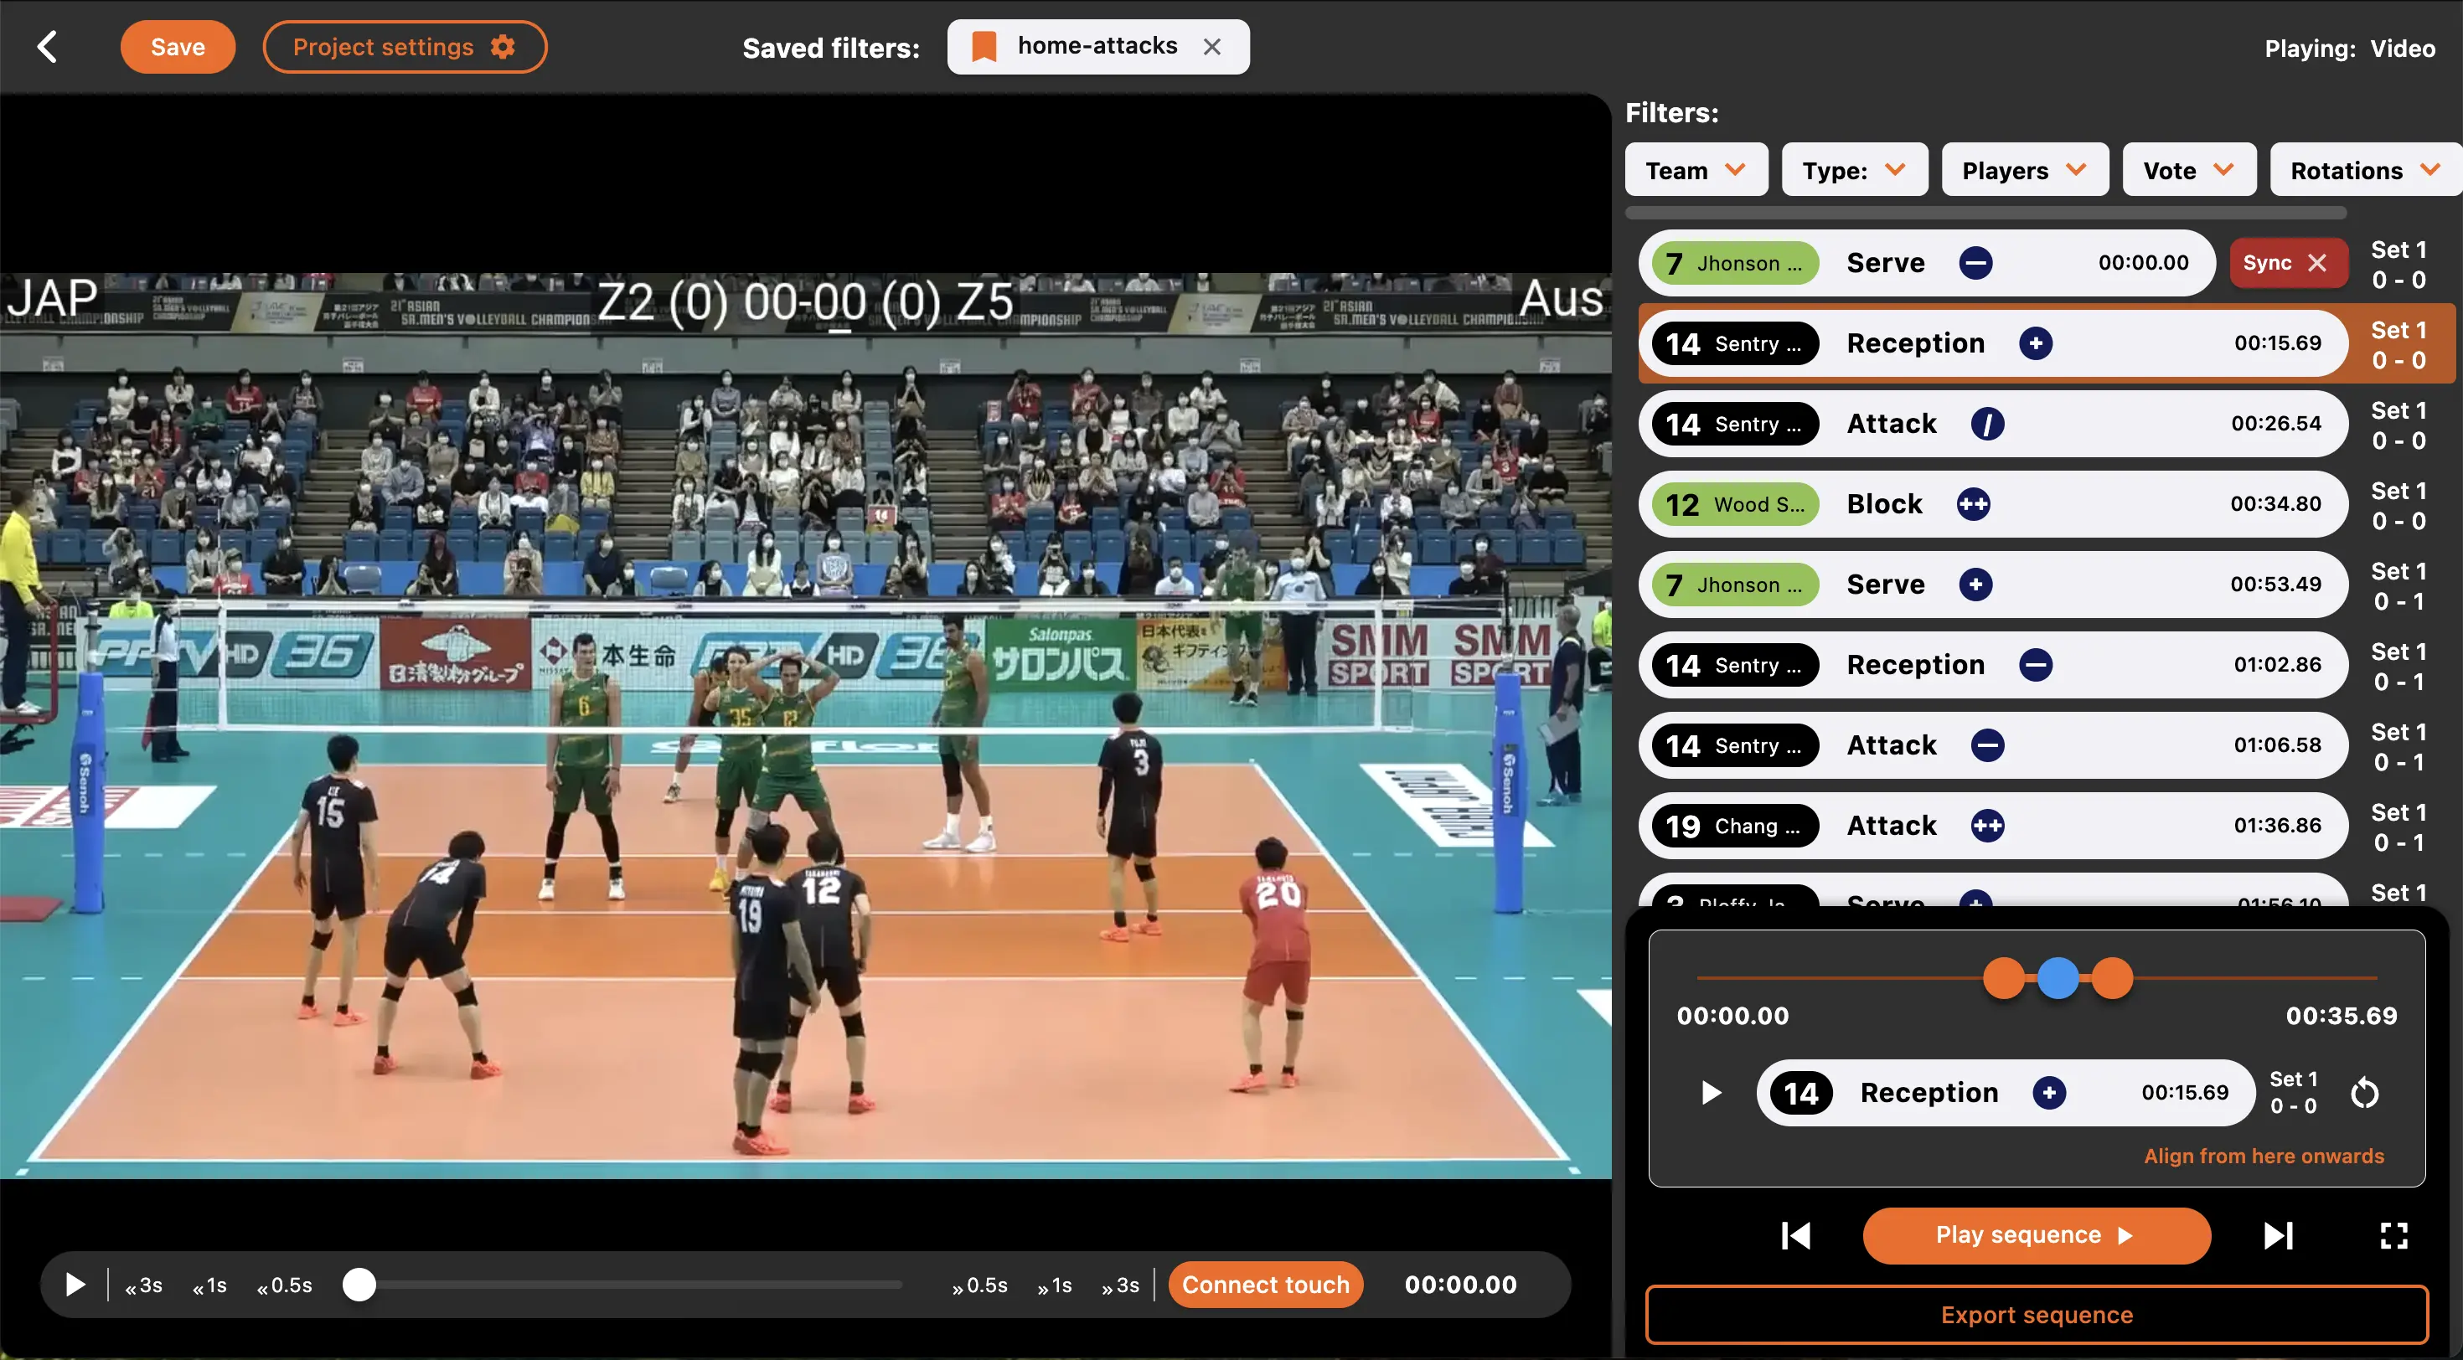2463x1360 pixels.
Task: Skip to previous action in sequence
Action: [x=1795, y=1236]
